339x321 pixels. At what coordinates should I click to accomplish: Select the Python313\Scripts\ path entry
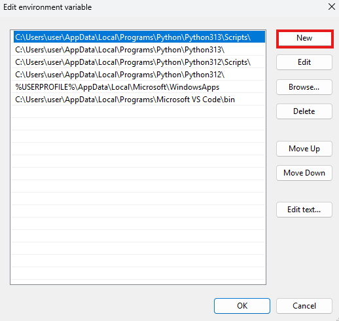138,37
